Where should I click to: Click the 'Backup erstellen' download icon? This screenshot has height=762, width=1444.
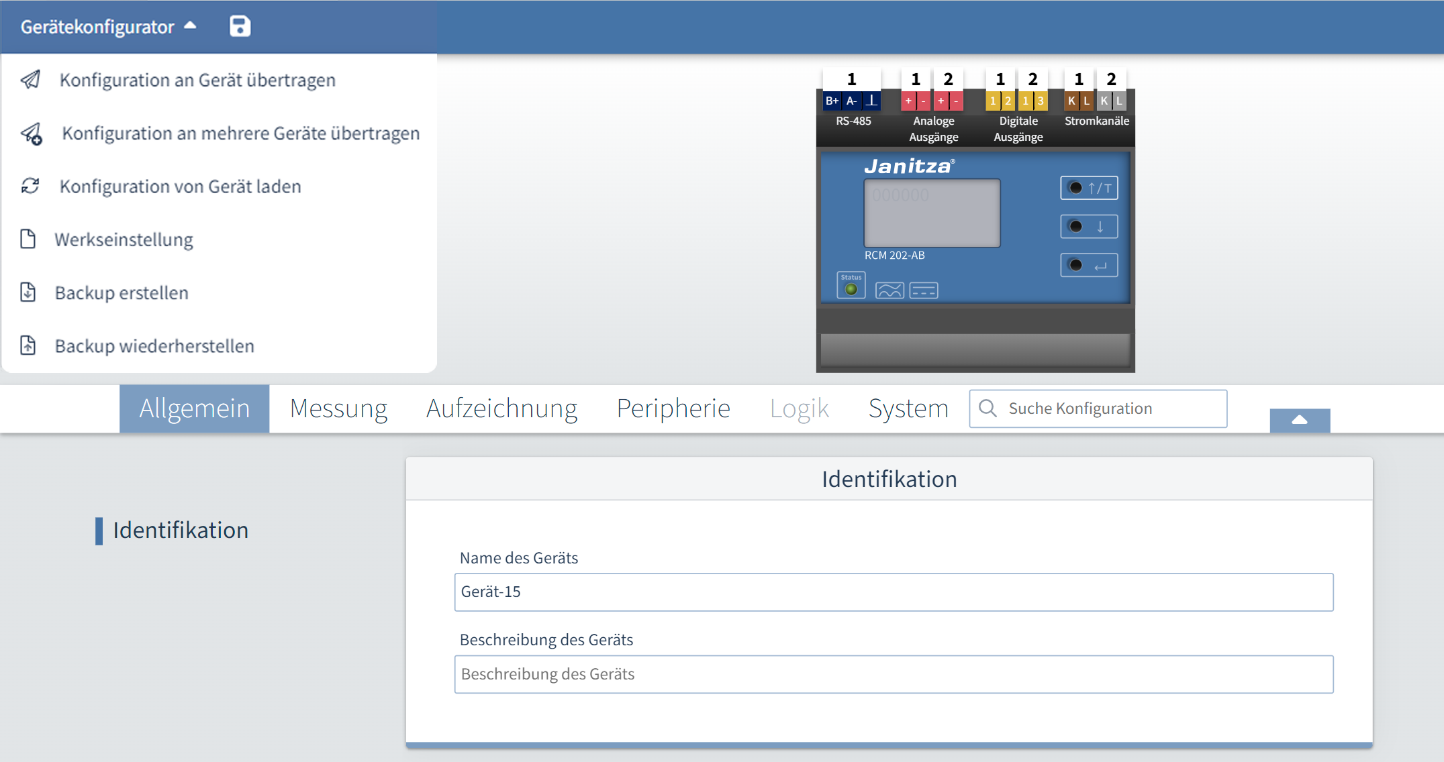coord(27,292)
